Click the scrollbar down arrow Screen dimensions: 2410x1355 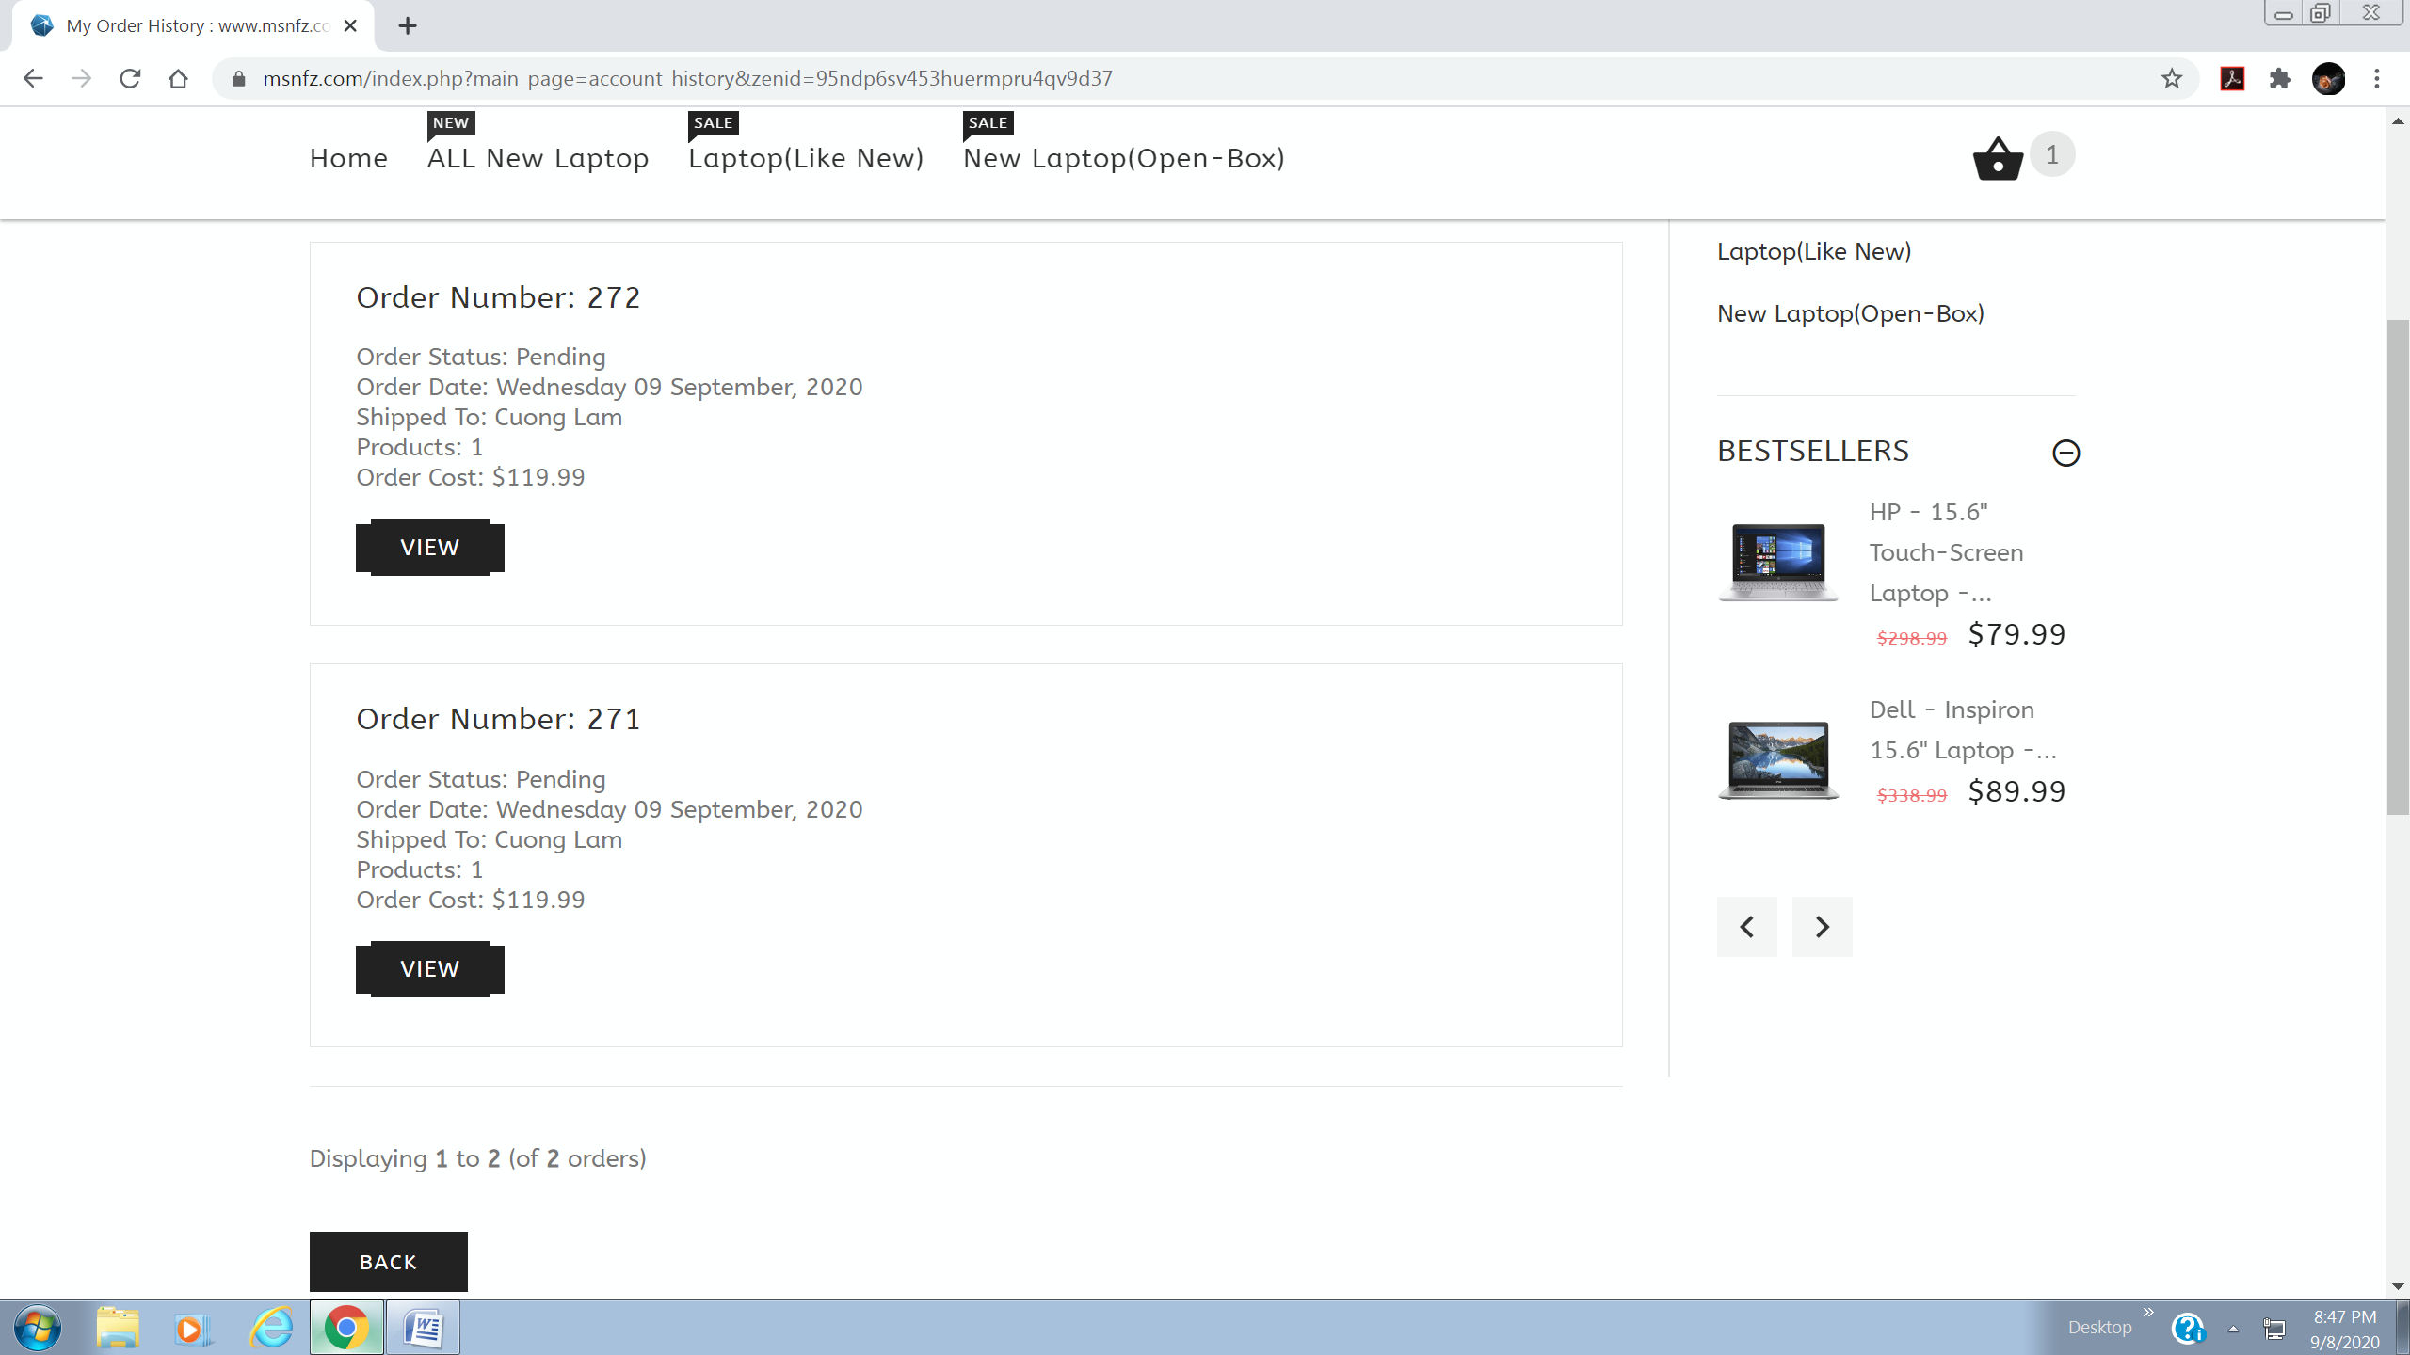[x=2398, y=1286]
